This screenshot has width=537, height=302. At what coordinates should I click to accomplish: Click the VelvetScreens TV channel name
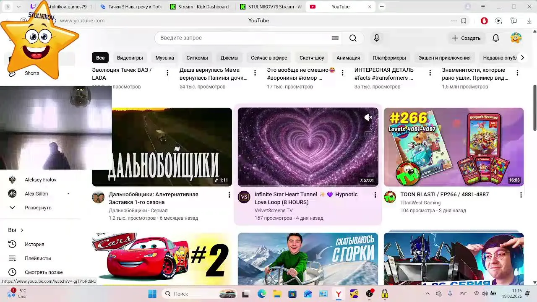pyautogui.click(x=274, y=211)
